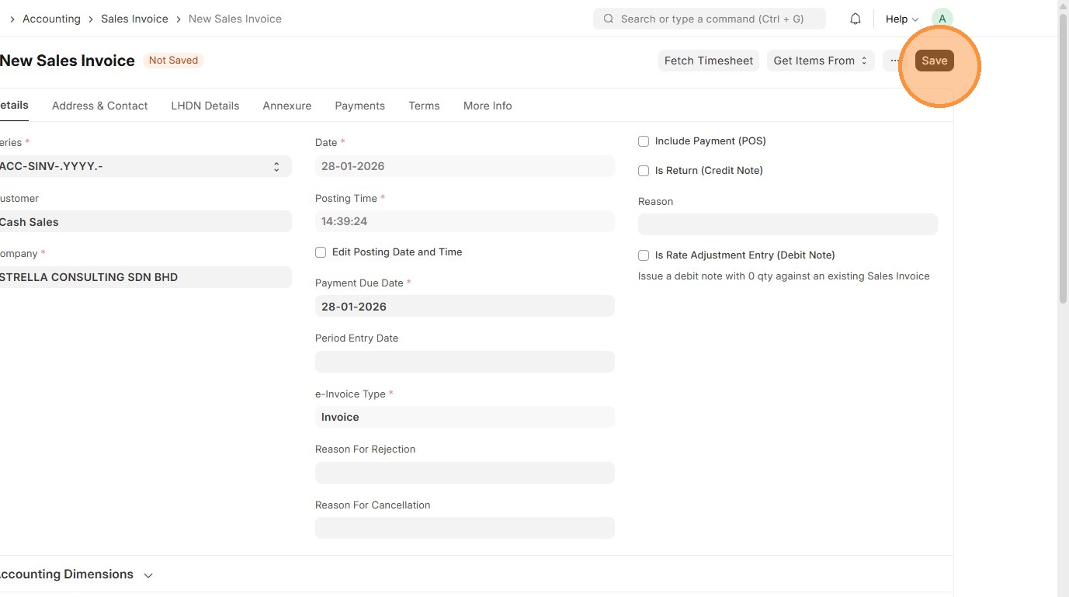Switch to the Address & Contact tab

[99, 106]
